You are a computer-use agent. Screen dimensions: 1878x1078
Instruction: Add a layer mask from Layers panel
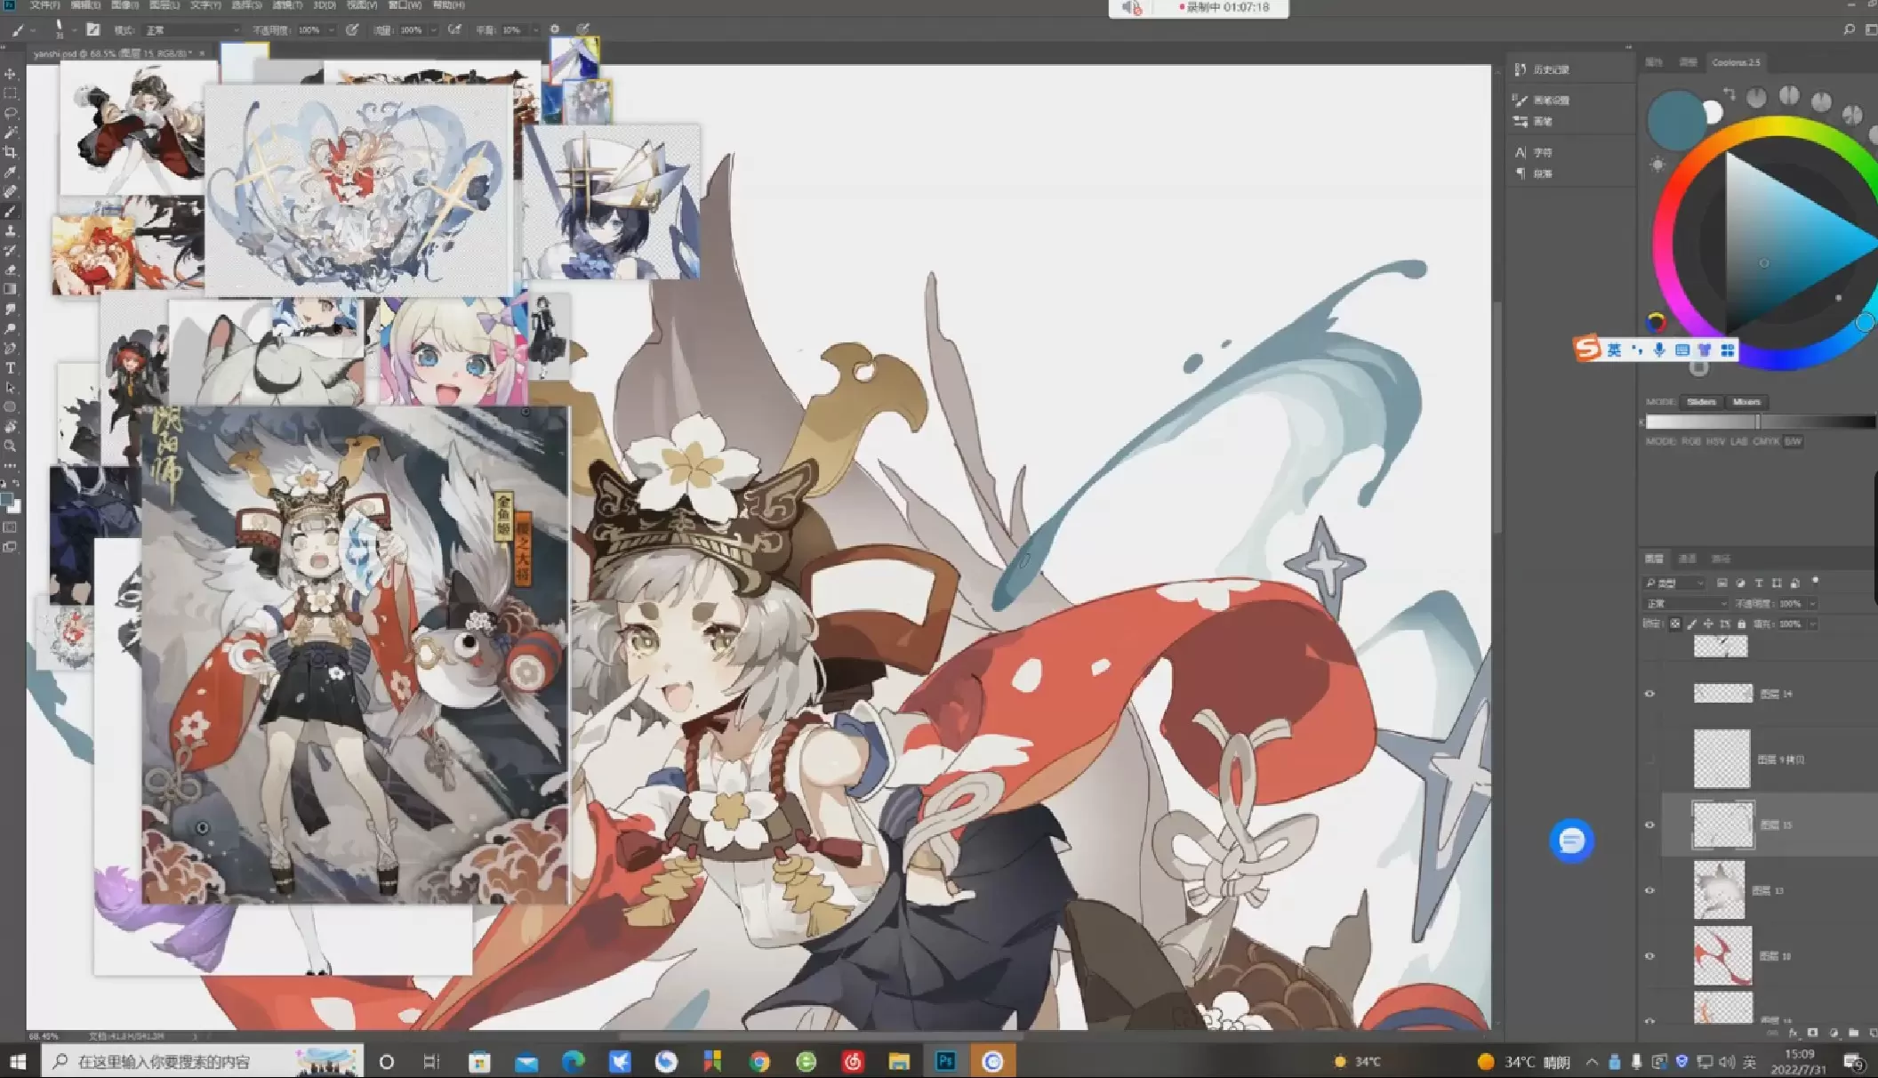[x=1812, y=1033]
